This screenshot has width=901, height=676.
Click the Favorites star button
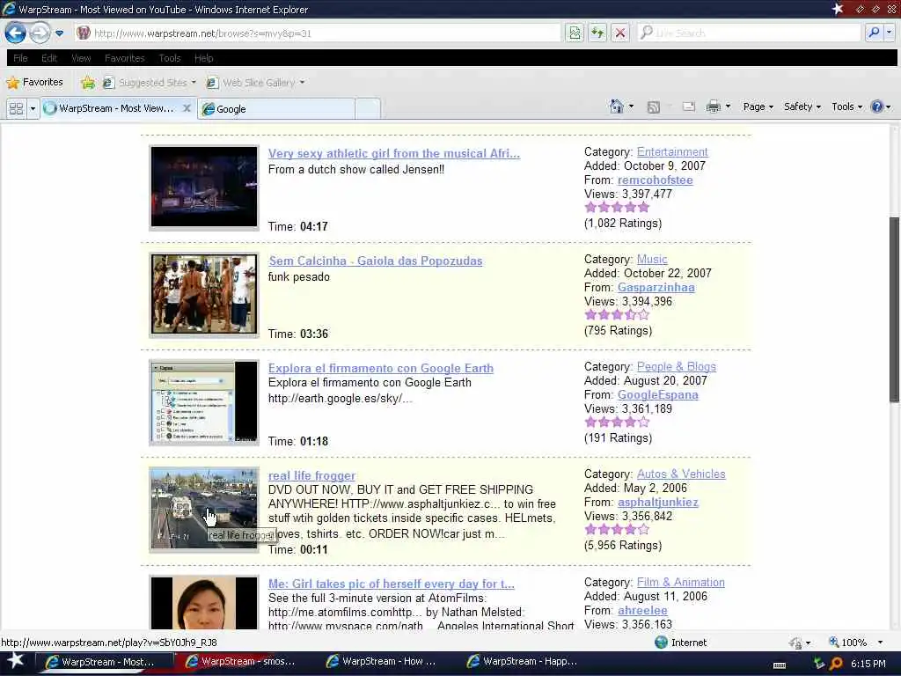(x=34, y=82)
